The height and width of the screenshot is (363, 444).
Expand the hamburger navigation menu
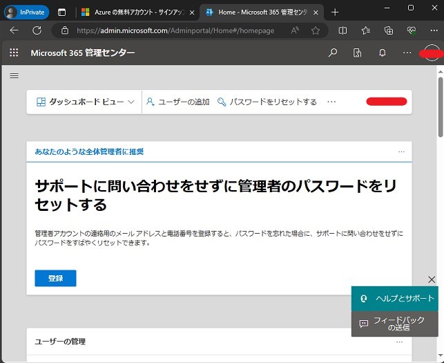[15, 76]
